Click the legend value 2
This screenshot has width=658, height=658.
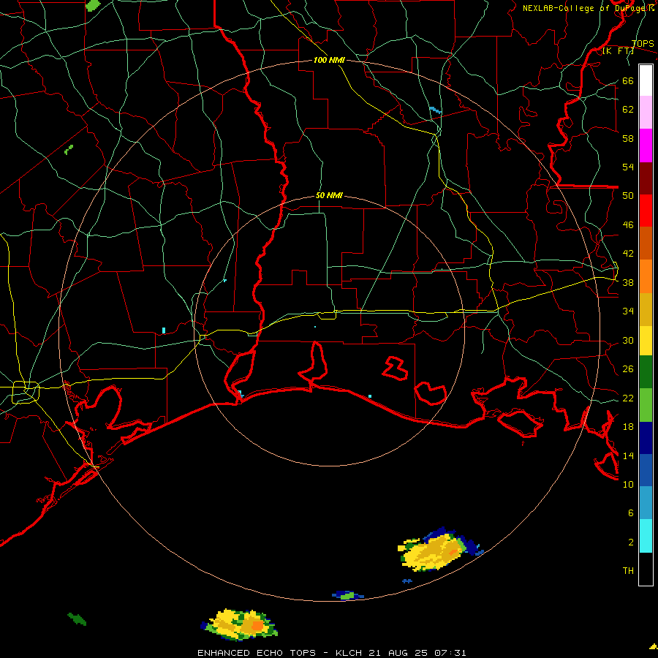pos(631,542)
